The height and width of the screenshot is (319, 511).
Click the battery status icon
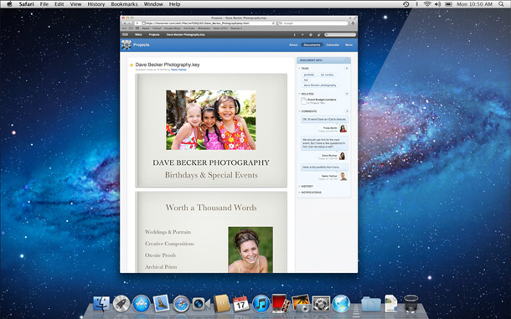(448, 4)
